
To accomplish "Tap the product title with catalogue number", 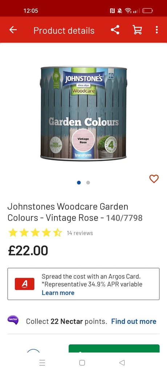I will pos(75,212).
